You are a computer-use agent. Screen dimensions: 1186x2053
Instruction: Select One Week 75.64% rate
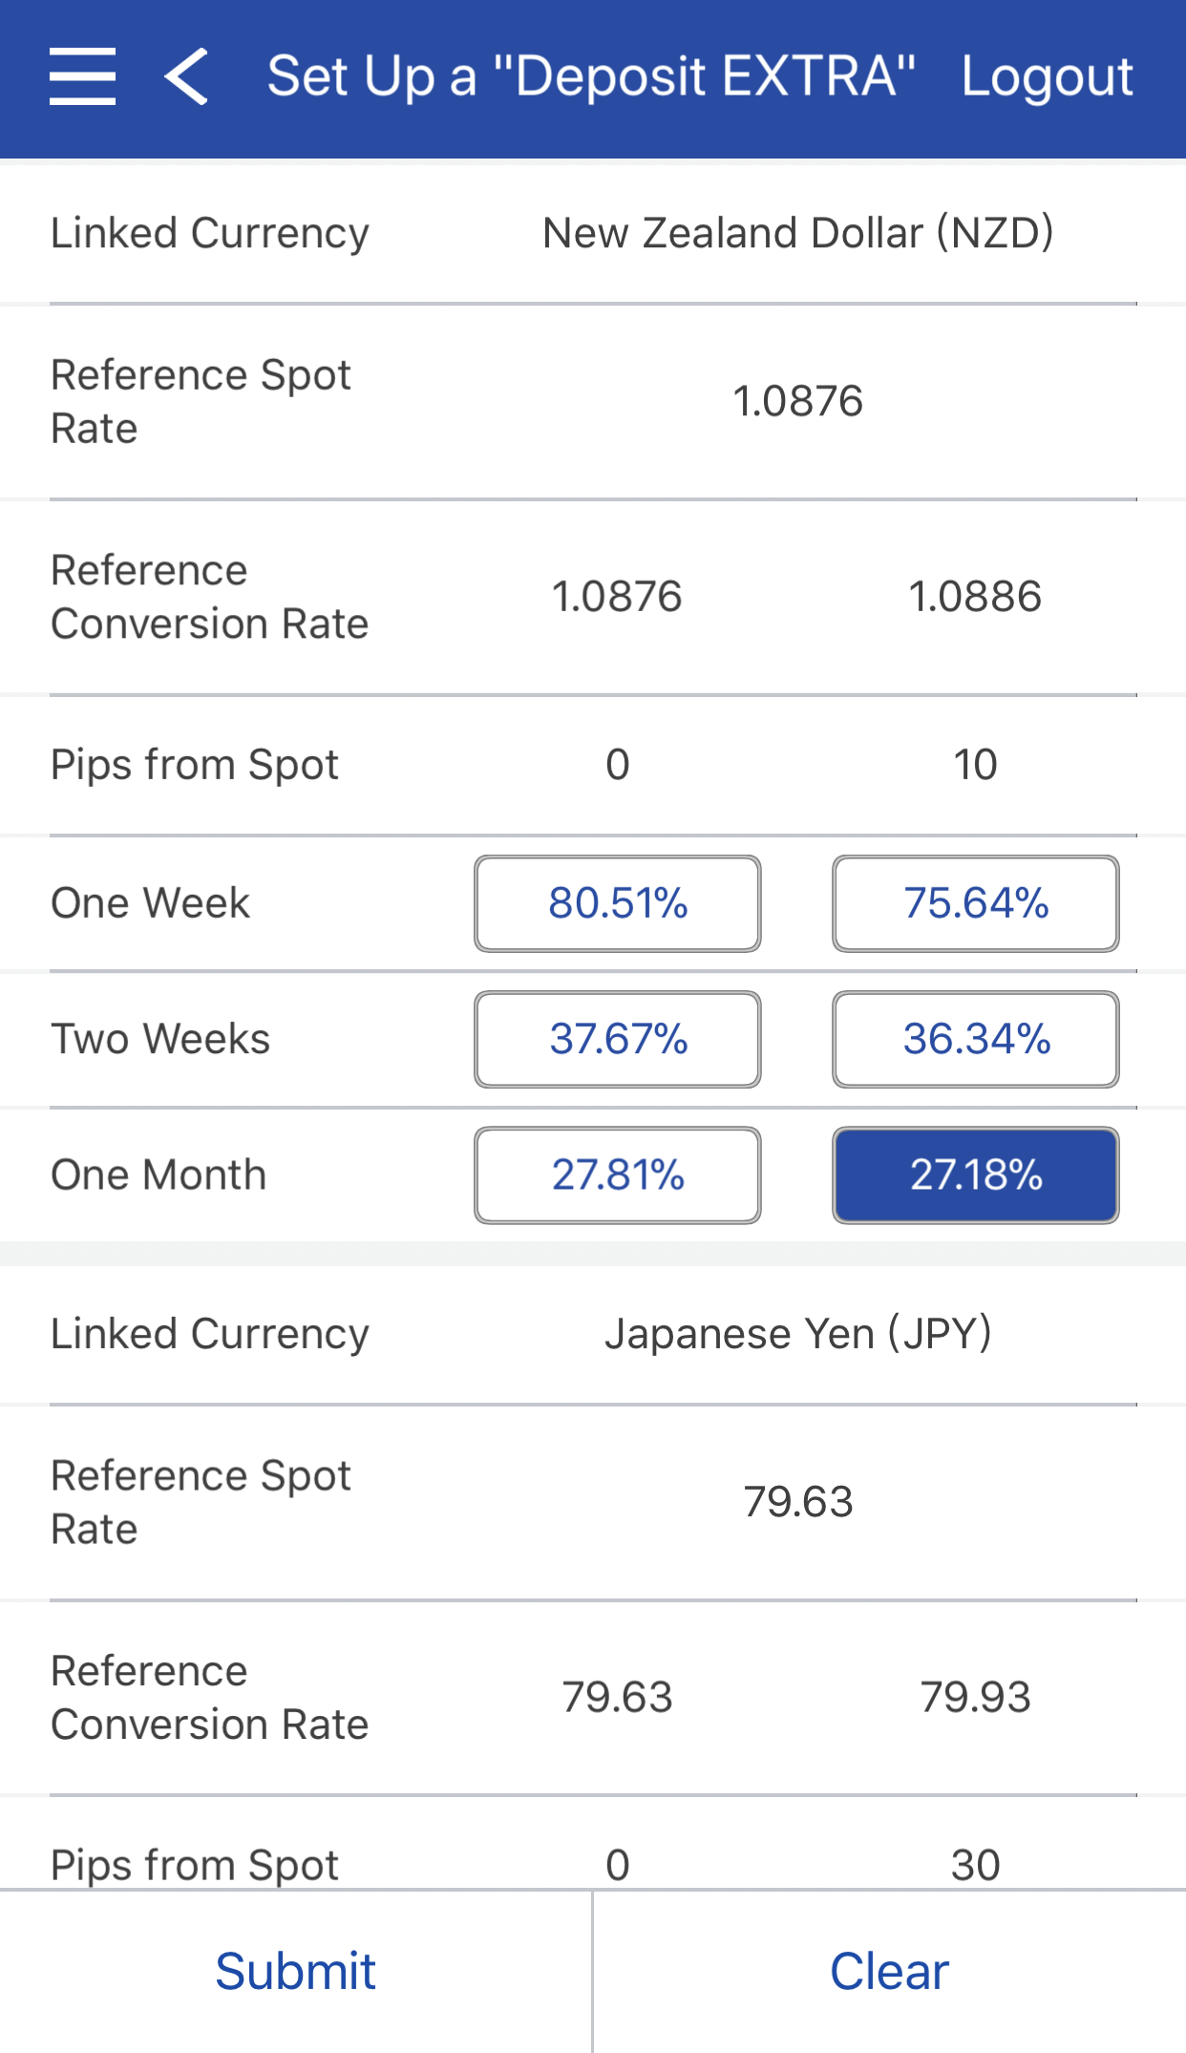[x=975, y=903]
